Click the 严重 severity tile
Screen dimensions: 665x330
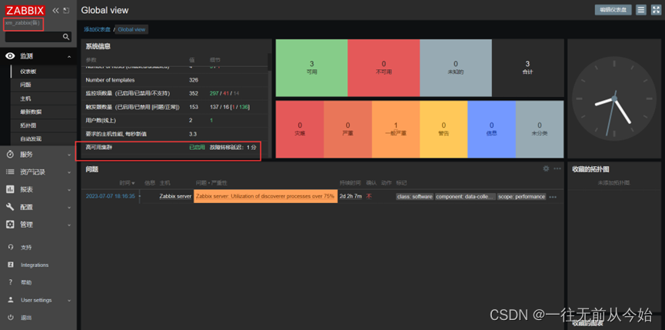click(347, 129)
